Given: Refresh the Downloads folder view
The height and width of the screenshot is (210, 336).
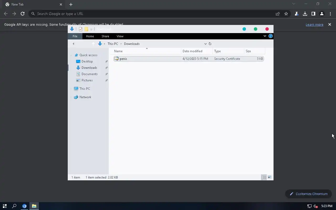Looking at the screenshot, I should pyautogui.click(x=210, y=44).
